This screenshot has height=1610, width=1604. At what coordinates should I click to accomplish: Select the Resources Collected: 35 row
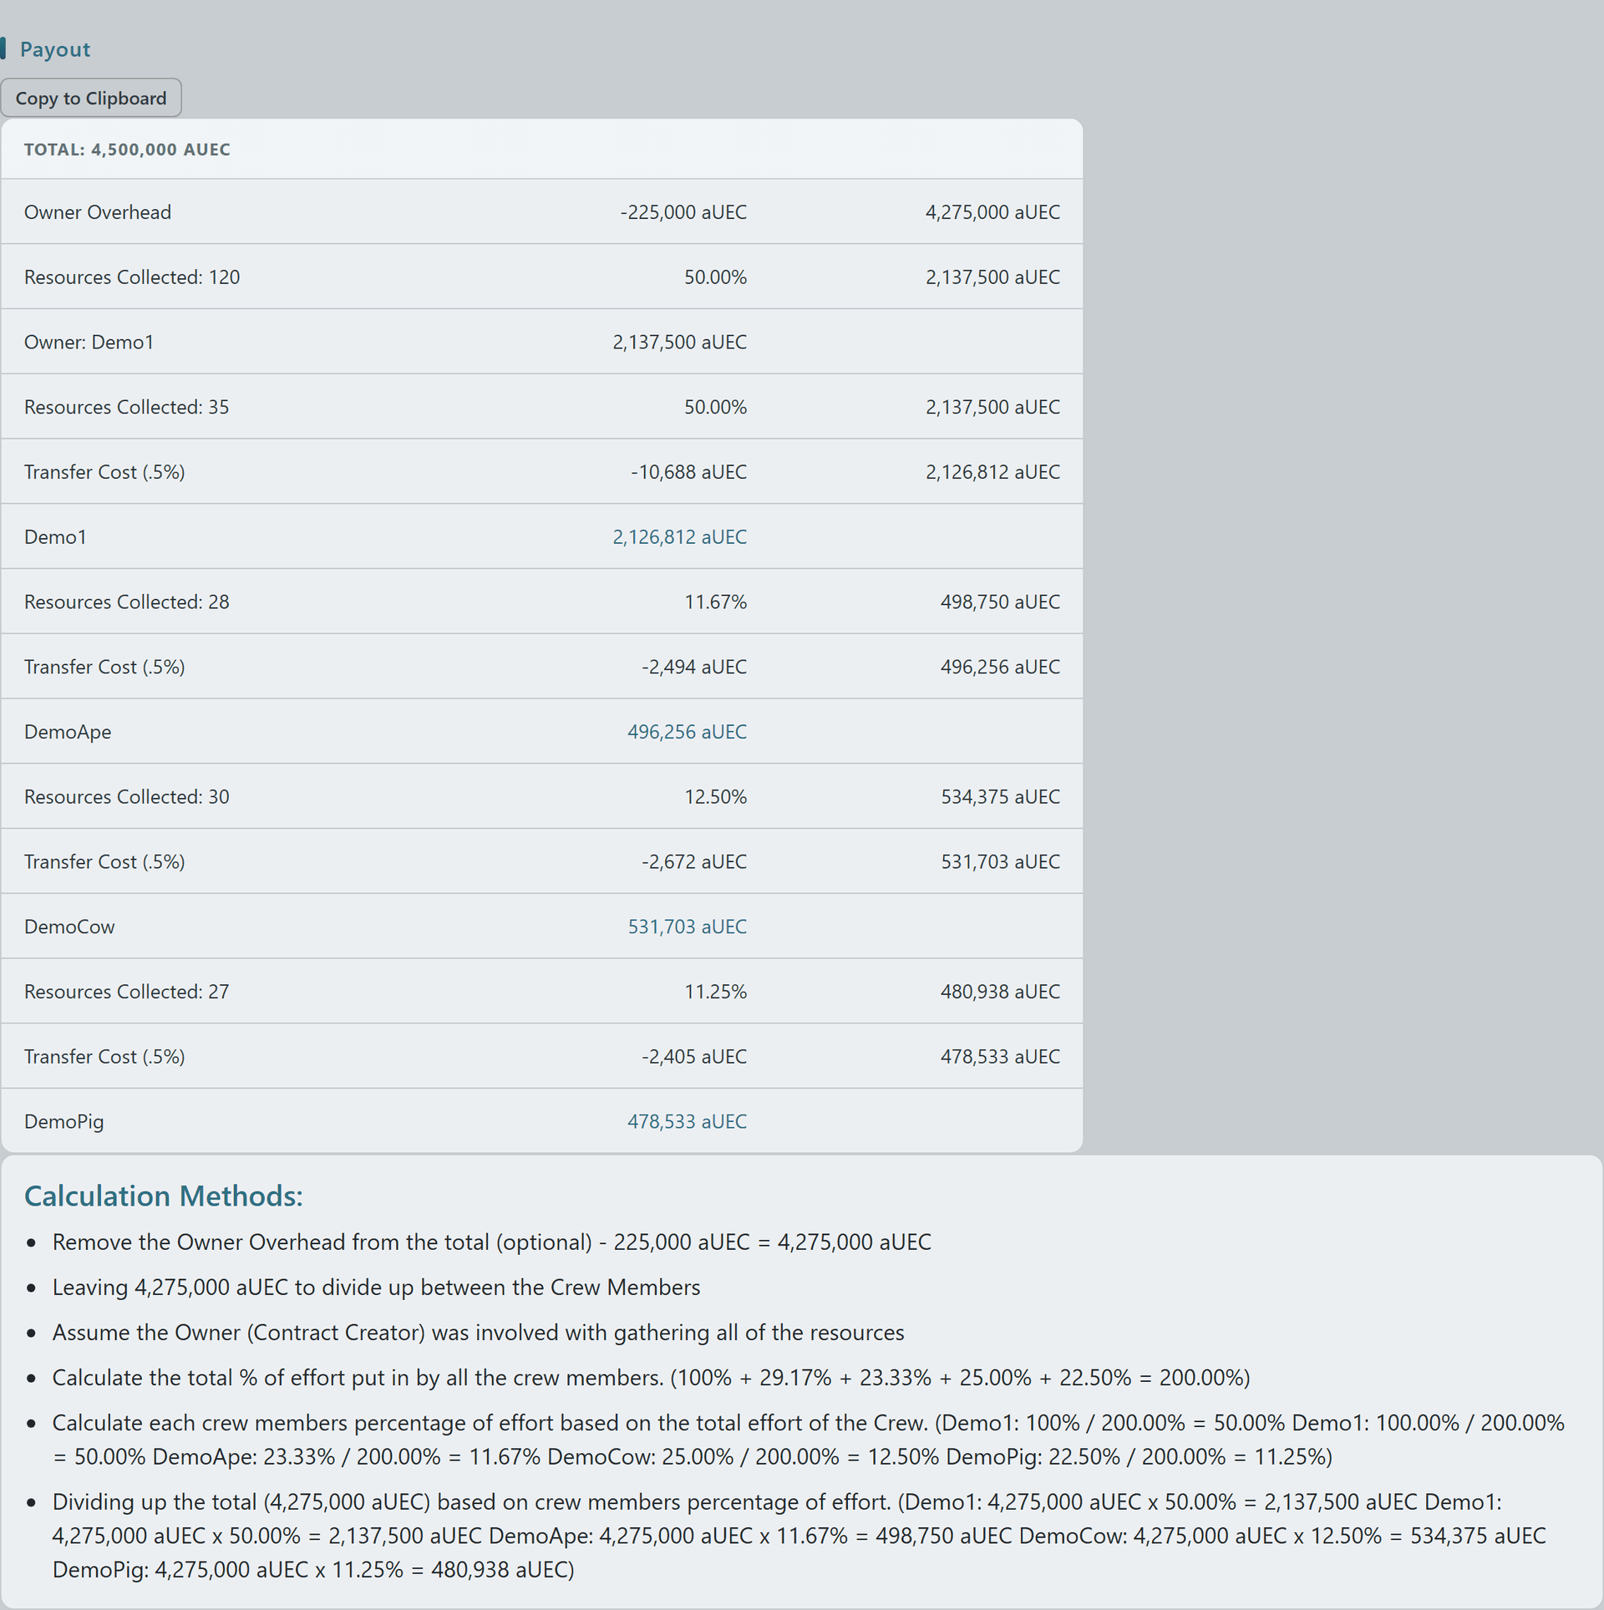pyautogui.click(x=541, y=407)
